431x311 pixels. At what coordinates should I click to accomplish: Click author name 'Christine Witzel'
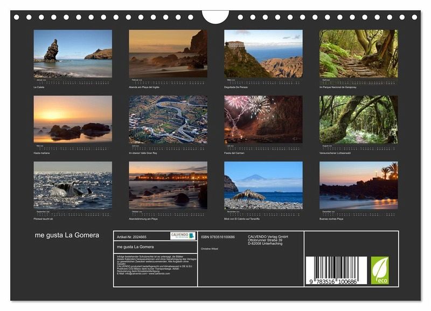click(210, 249)
